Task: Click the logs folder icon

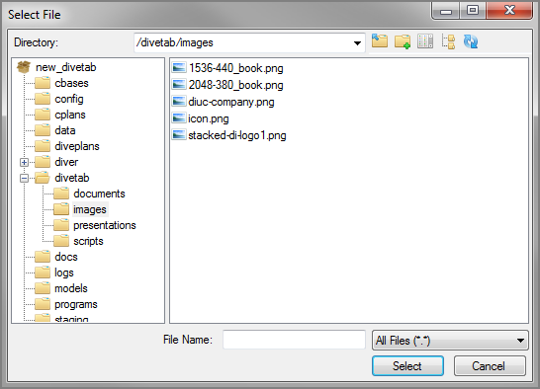Action: (43, 272)
